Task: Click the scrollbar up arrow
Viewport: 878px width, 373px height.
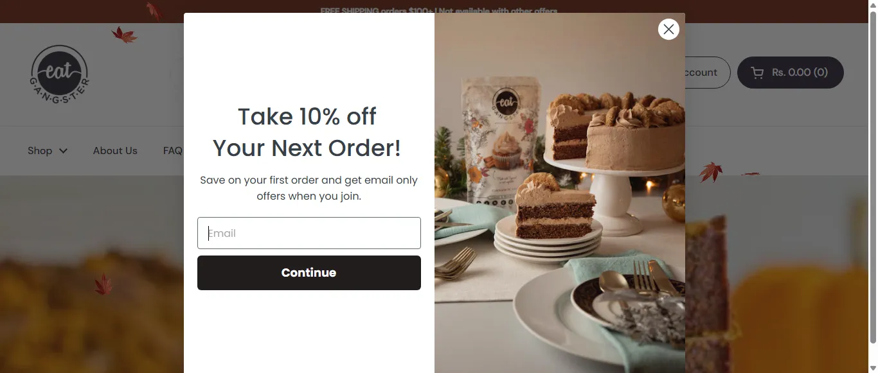Action: pos(873,5)
